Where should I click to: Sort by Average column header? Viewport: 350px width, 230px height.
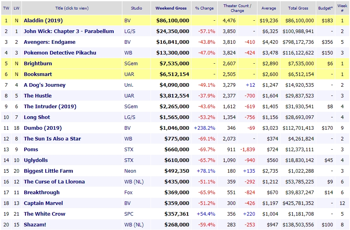click(269, 8)
